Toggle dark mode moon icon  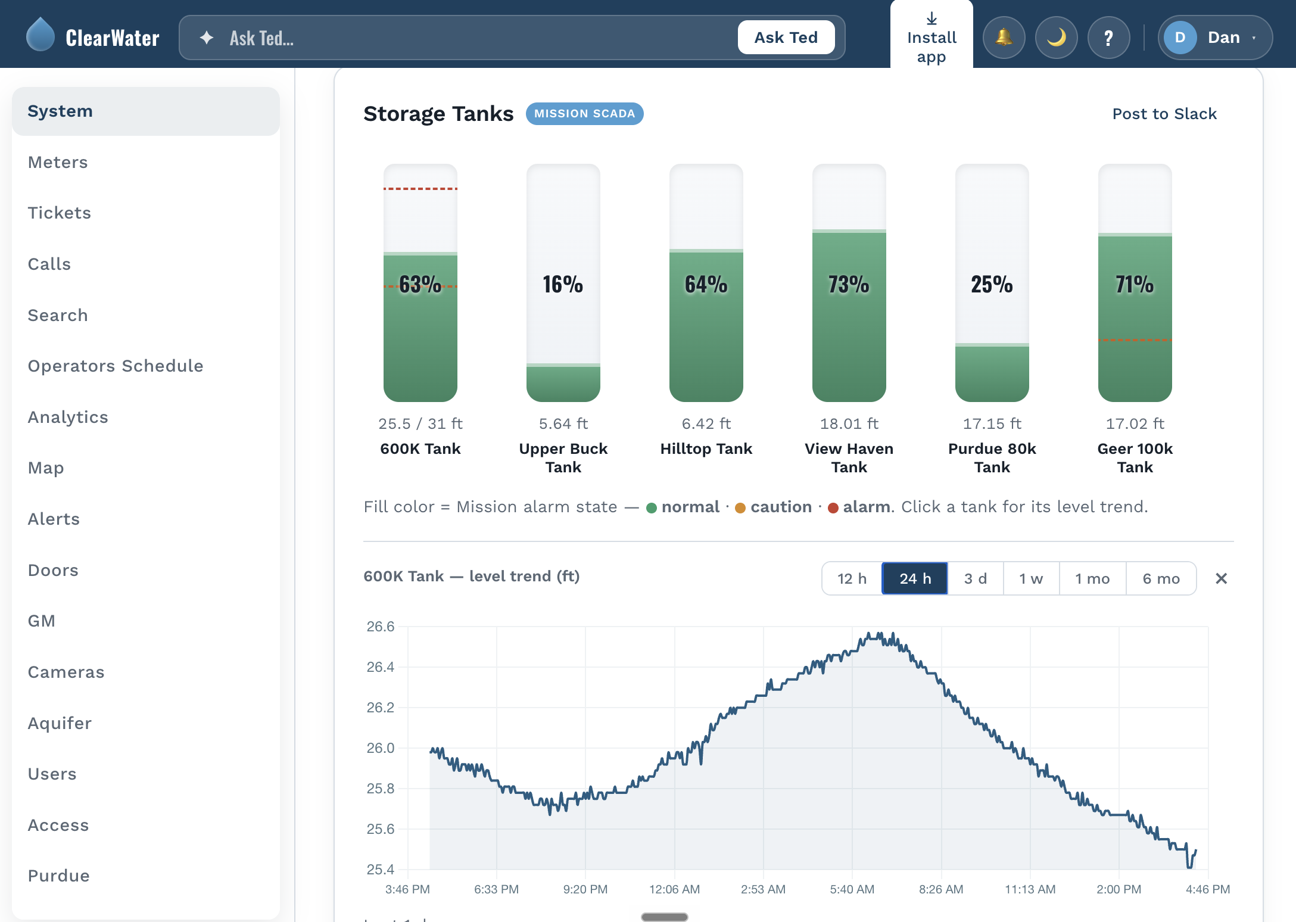[x=1057, y=38]
